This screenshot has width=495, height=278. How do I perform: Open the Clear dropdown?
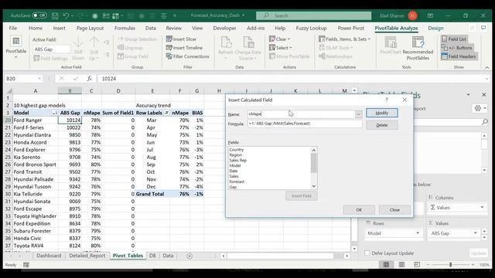tap(280, 39)
